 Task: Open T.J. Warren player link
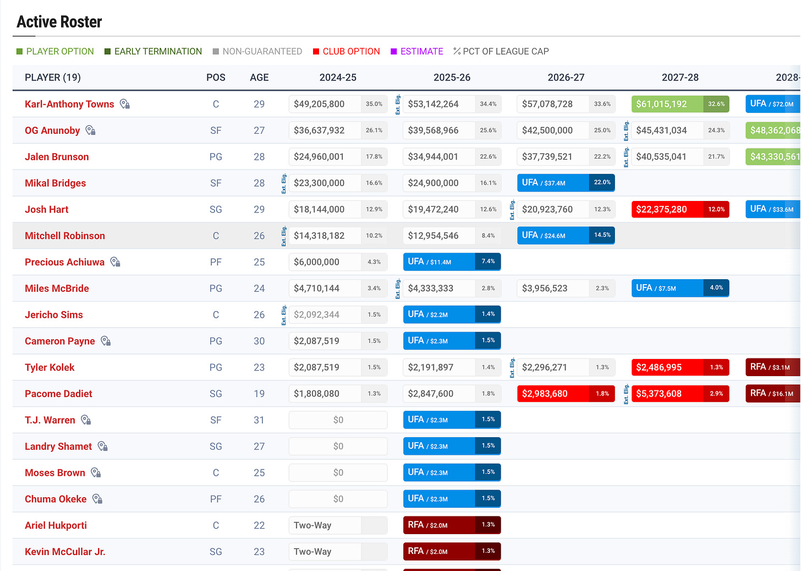pos(50,420)
